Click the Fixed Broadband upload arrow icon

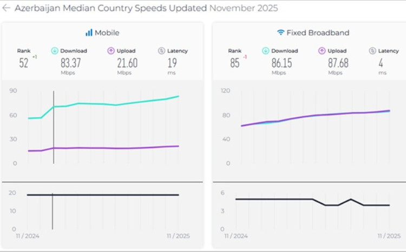pyautogui.click(x=322, y=51)
